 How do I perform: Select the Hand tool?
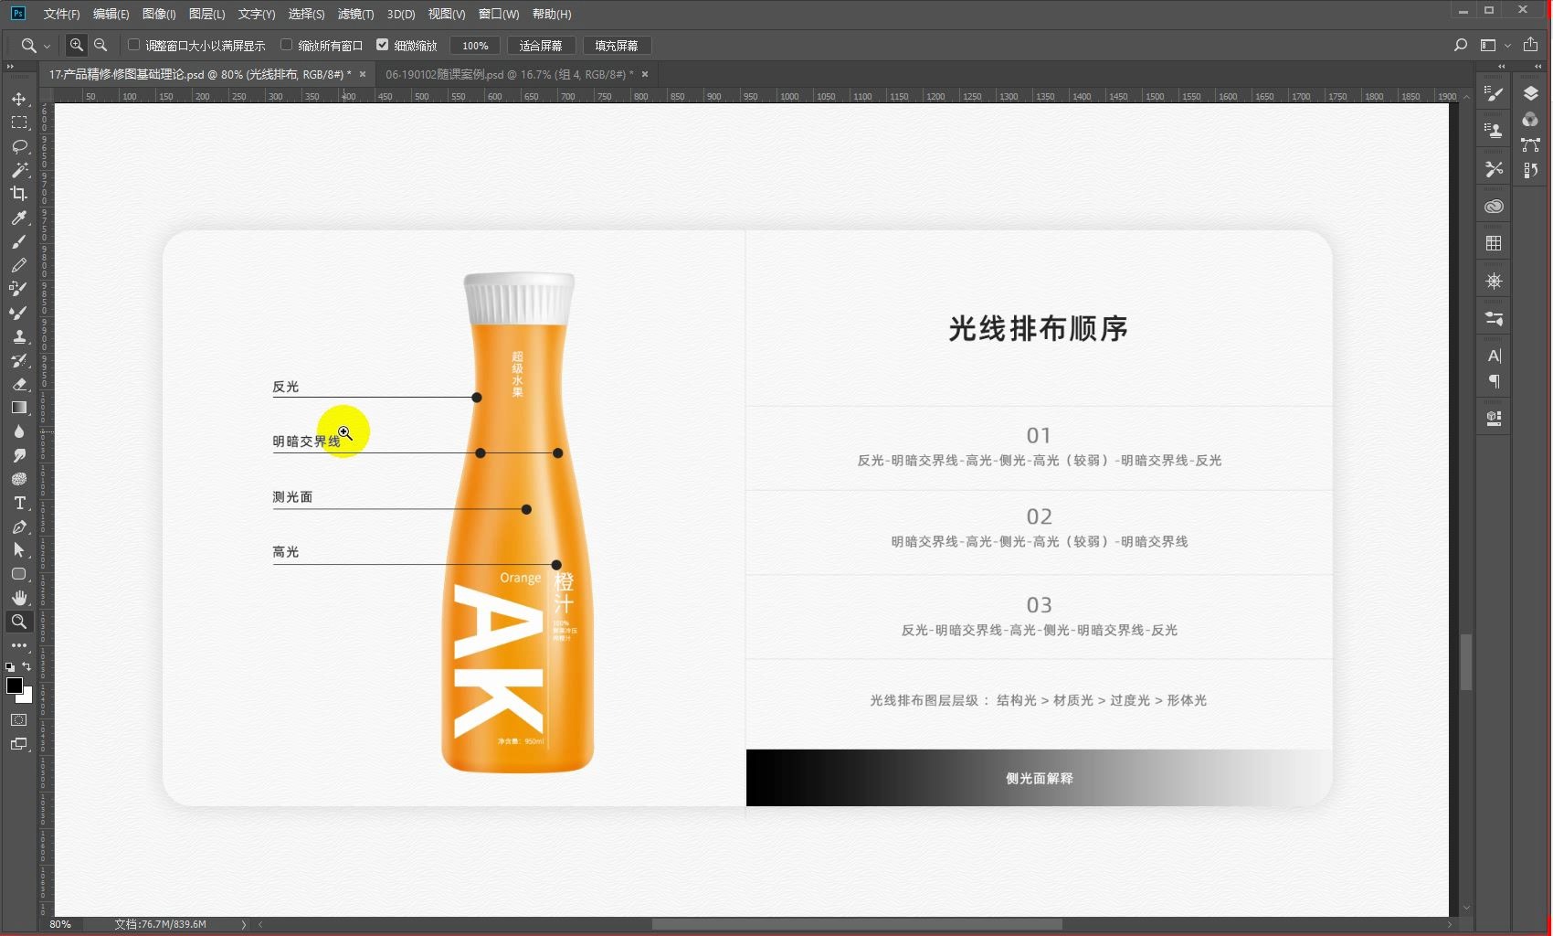(x=18, y=598)
